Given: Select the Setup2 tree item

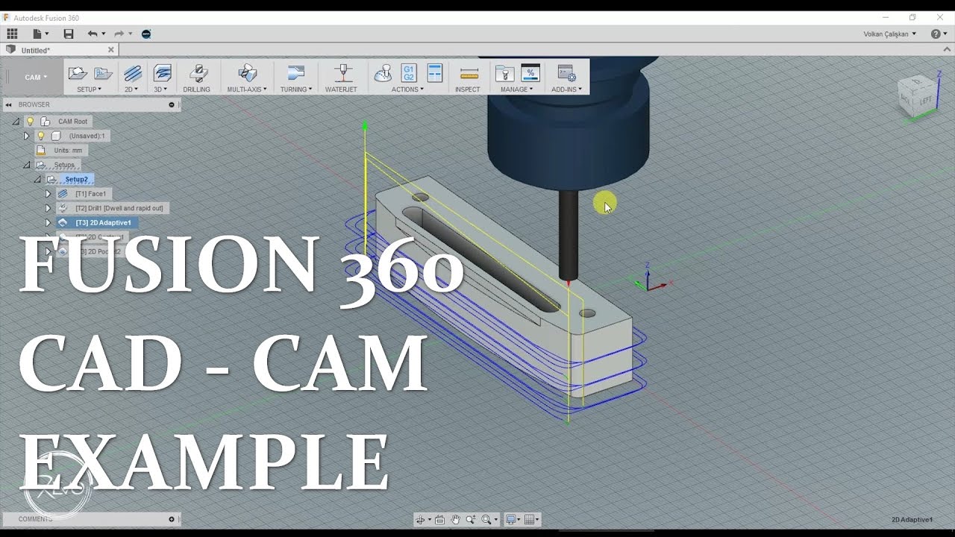Looking at the screenshot, I should (x=76, y=179).
